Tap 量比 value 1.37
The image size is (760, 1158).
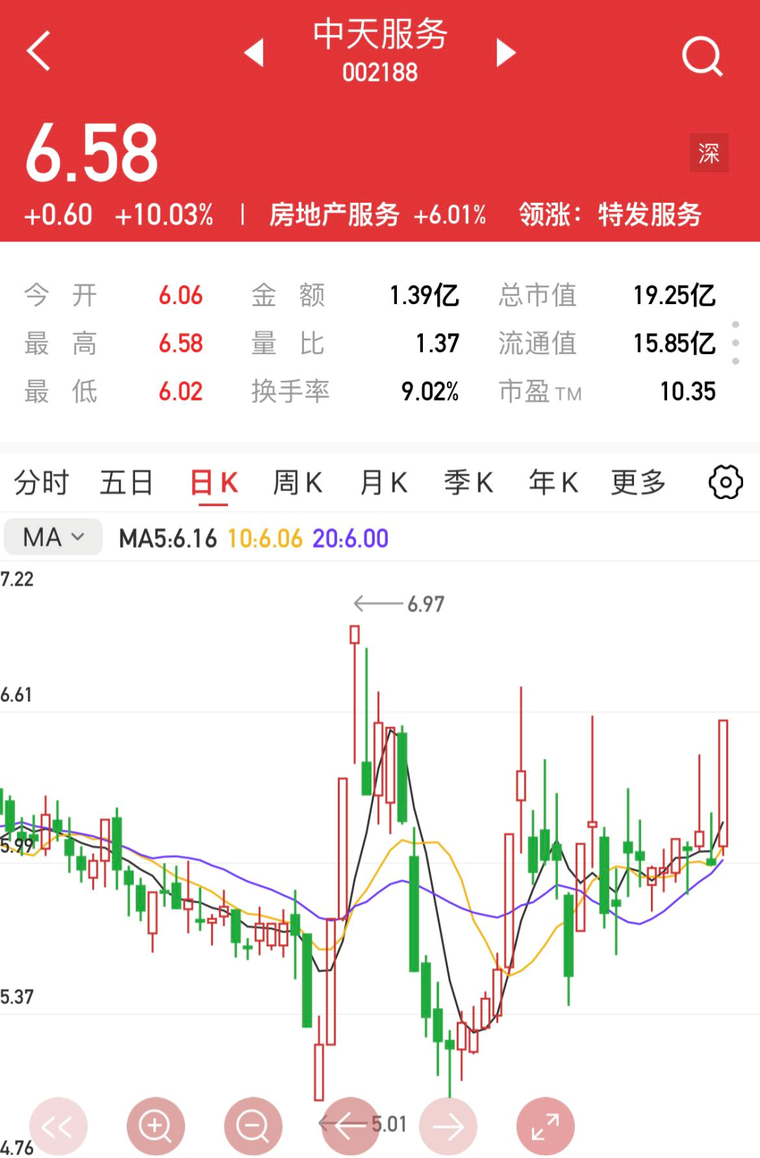(x=437, y=344)
